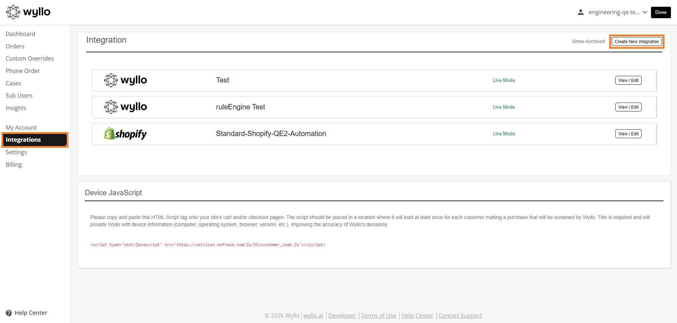Open Insights in the sidebar

16,108
